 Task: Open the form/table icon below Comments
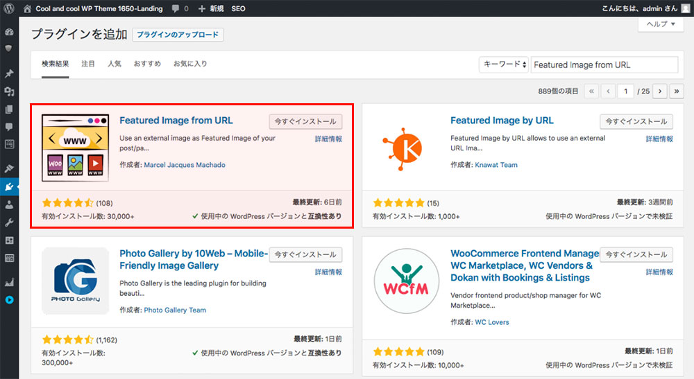coord(9,144)
